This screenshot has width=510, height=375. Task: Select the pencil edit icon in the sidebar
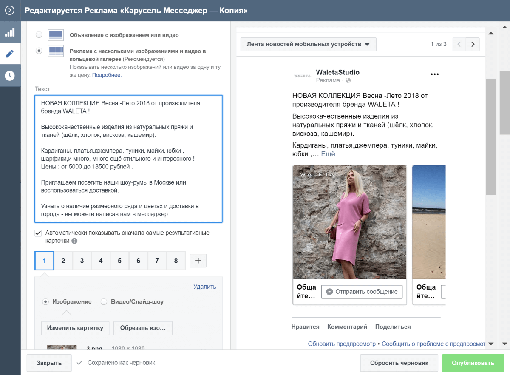(9, 53)
